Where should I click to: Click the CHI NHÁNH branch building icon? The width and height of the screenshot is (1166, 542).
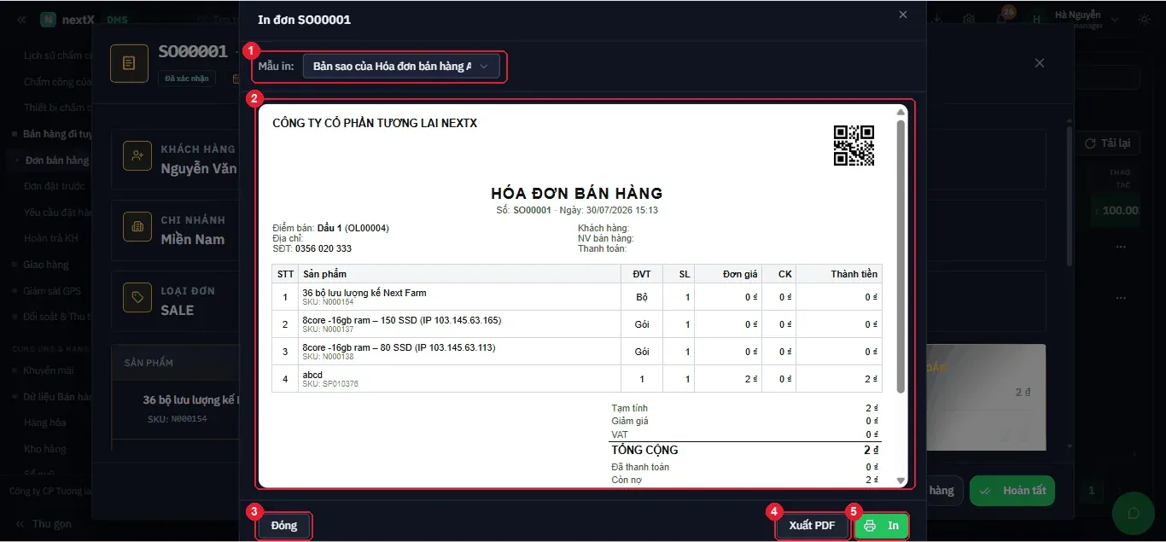click(137, 227)
